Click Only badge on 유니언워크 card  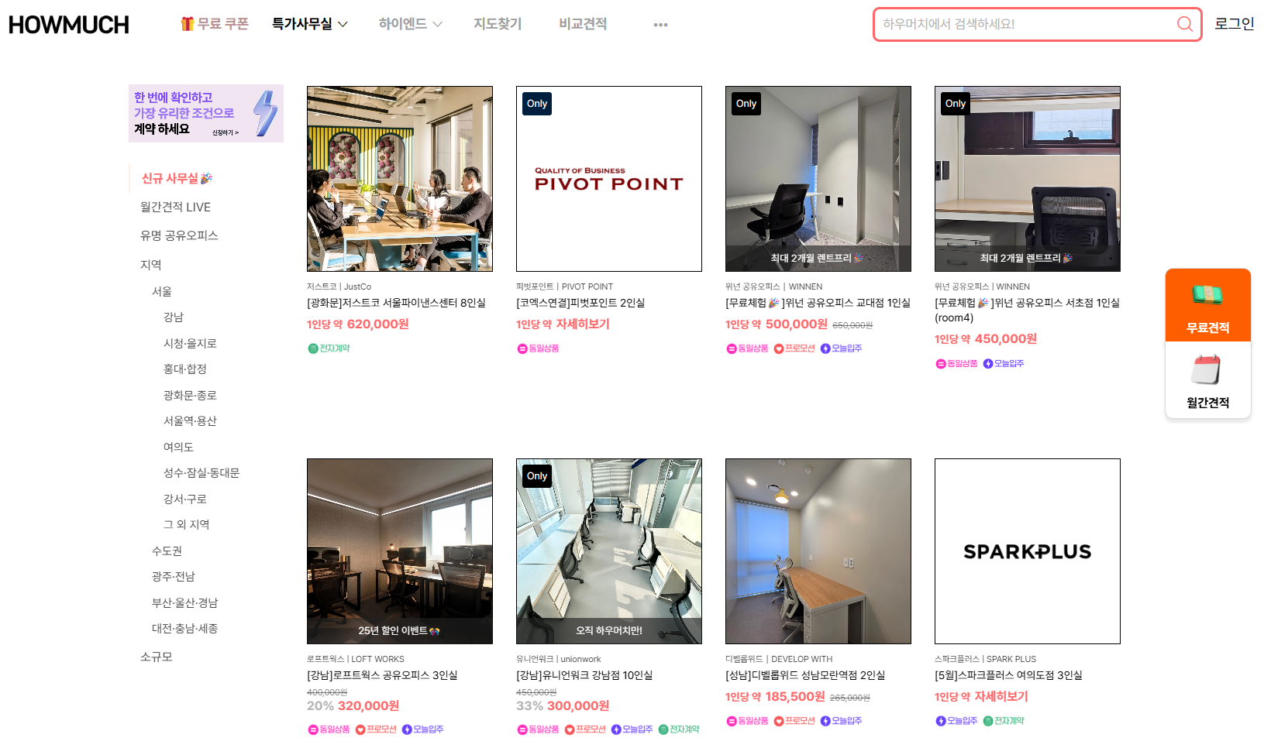click(537, 476)
